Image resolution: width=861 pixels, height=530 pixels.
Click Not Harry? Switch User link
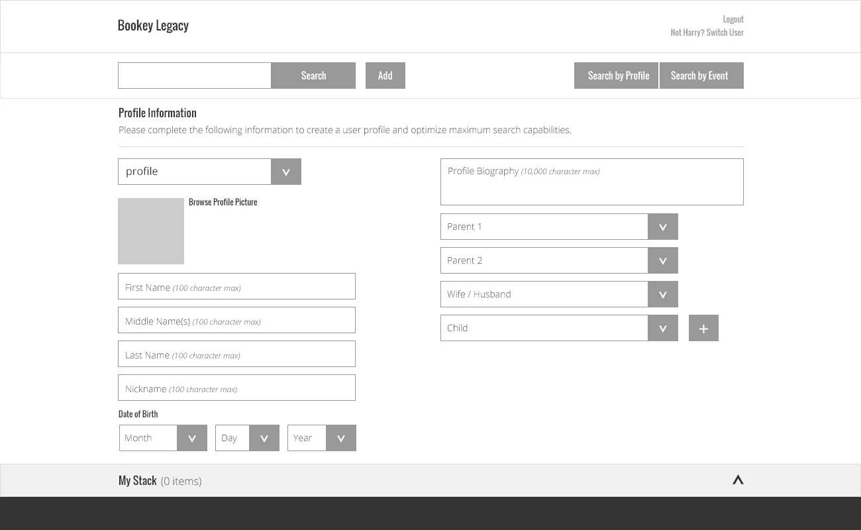point(707,32)
